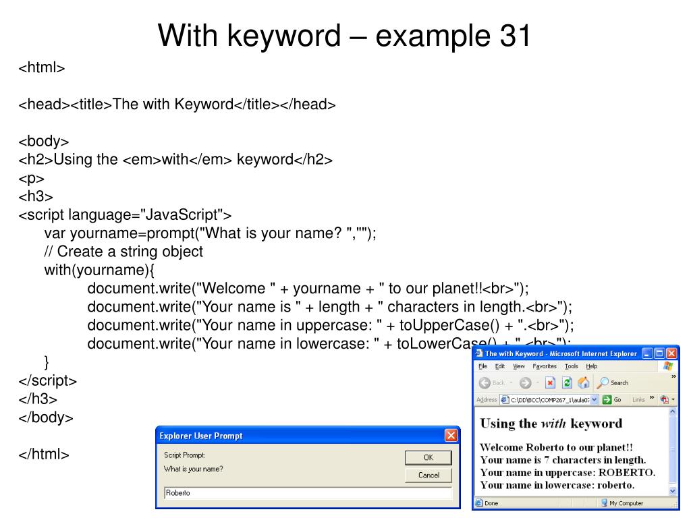This screenshot has height=518, width=691.
Task: Close the Explorer User Prompt dialog
Action: click(x=451, y=436)
